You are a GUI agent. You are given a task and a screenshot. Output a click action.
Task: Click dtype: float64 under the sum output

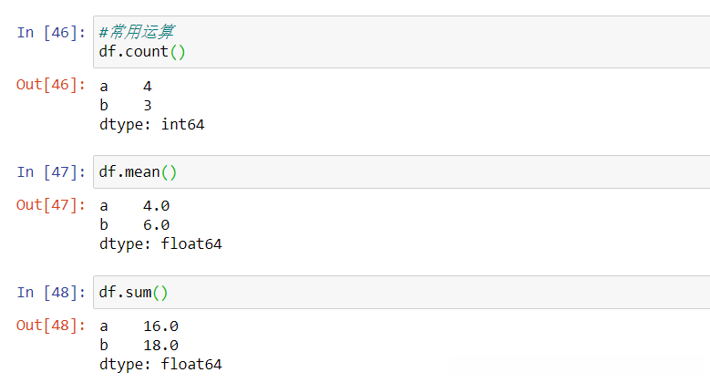(x=160, y=365)
